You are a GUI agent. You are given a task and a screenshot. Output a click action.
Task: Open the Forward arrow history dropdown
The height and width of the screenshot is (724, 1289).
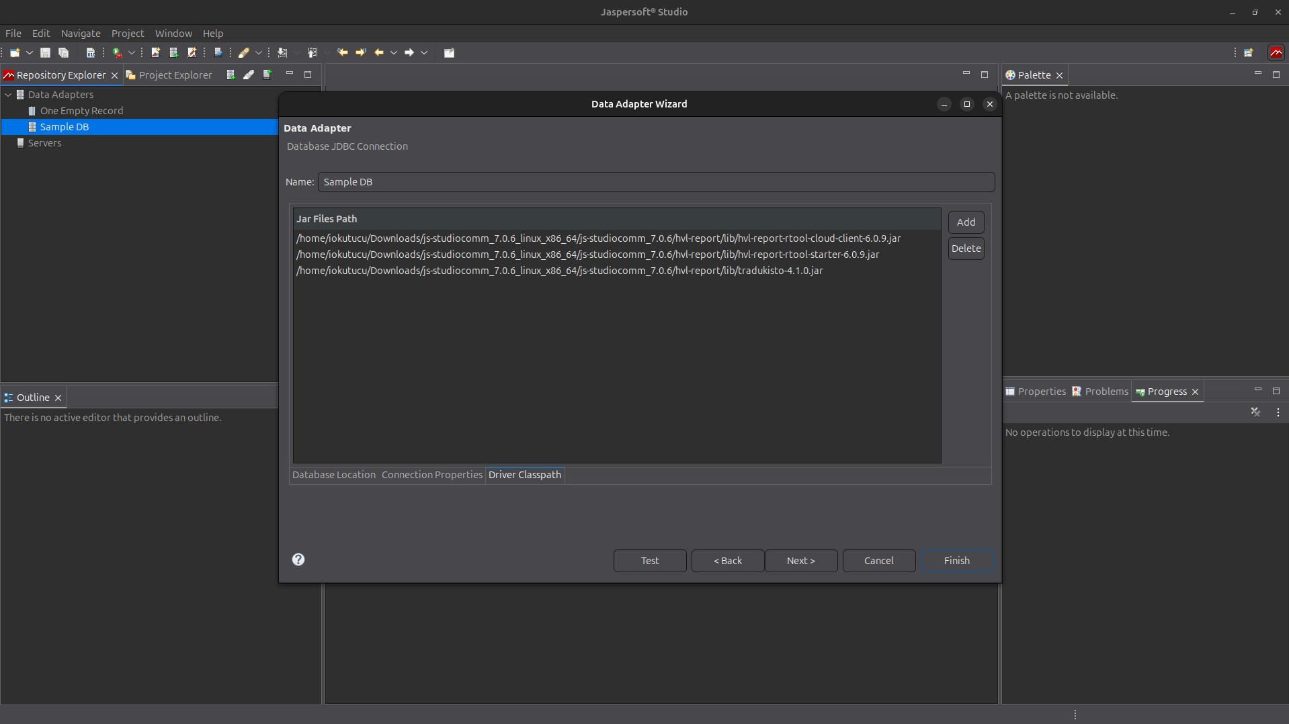pyautogui.click(x=424, y=52)
